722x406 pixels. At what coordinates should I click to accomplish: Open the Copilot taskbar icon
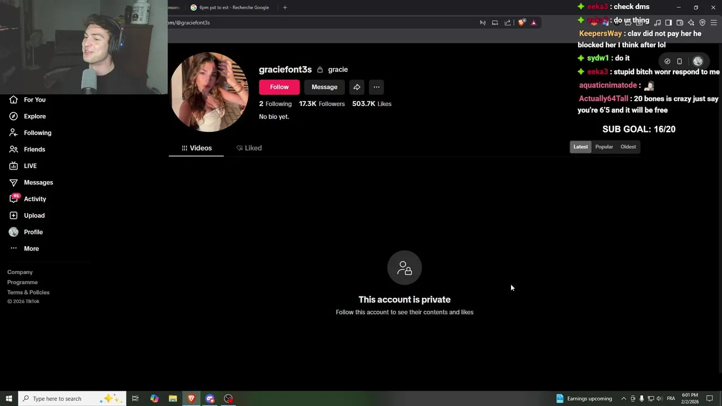pos(154,399)
